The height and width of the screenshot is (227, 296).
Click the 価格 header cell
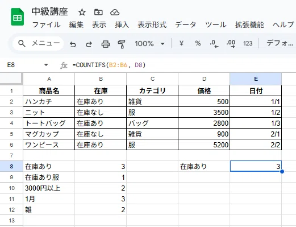click(x=204, y=91)
